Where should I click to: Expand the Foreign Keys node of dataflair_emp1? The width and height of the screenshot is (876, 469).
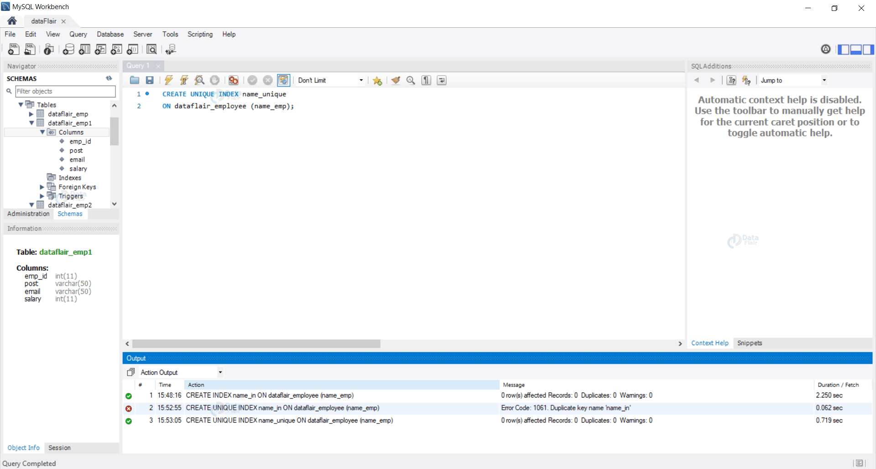click(42, 187)
